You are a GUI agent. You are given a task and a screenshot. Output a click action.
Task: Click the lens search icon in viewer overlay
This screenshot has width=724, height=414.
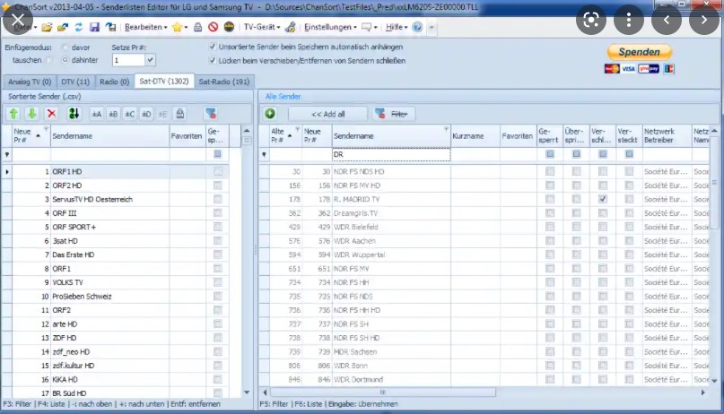591,20
